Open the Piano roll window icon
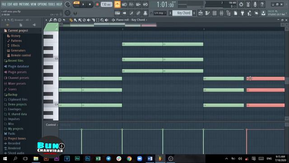 [208, 13]
